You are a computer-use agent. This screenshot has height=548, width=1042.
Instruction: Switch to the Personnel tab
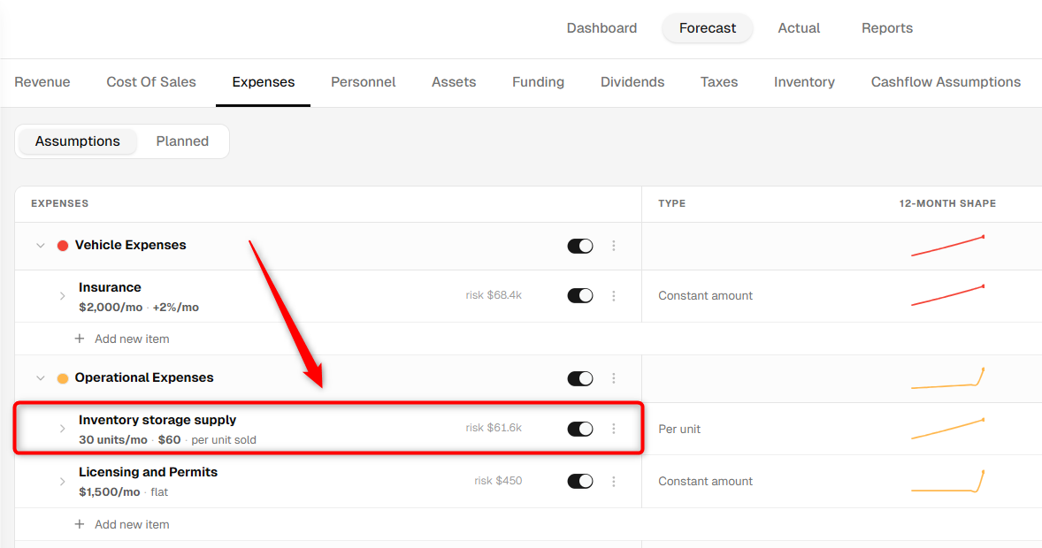[x=363, y=81]
